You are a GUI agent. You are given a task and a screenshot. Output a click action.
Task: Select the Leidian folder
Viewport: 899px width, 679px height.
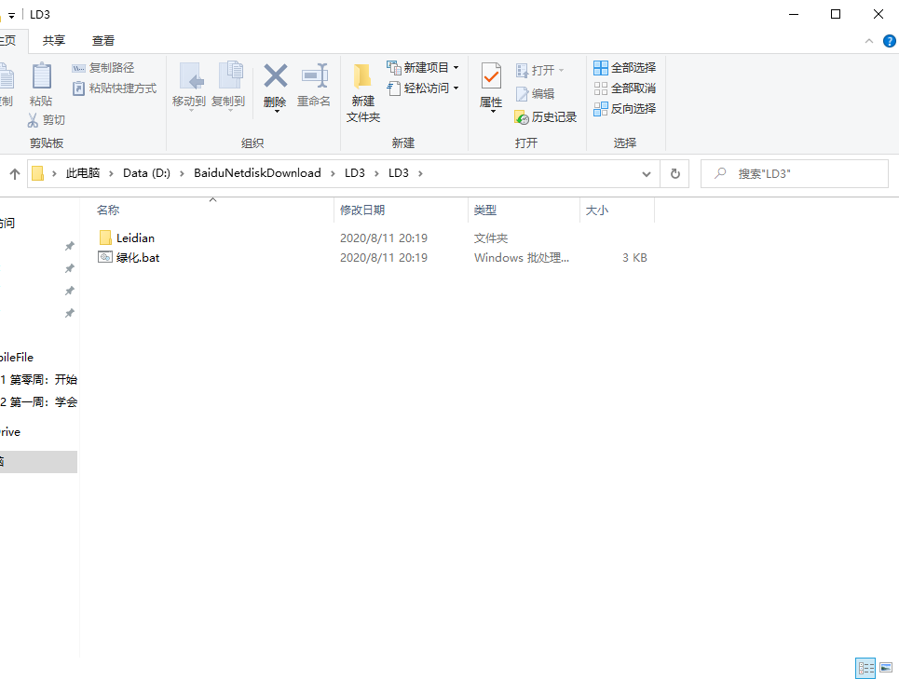(135, 238)
